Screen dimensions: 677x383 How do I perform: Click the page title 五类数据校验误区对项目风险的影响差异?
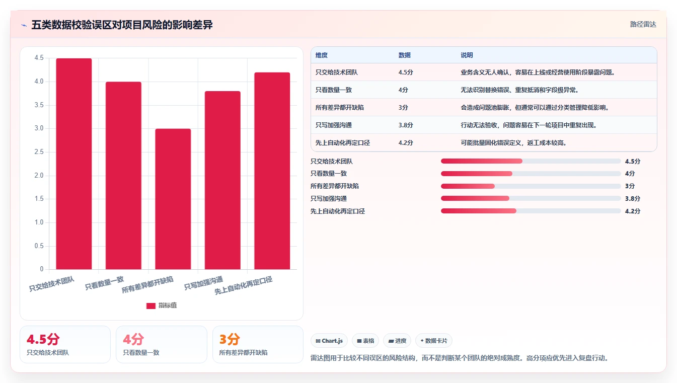tap(122, 25)
